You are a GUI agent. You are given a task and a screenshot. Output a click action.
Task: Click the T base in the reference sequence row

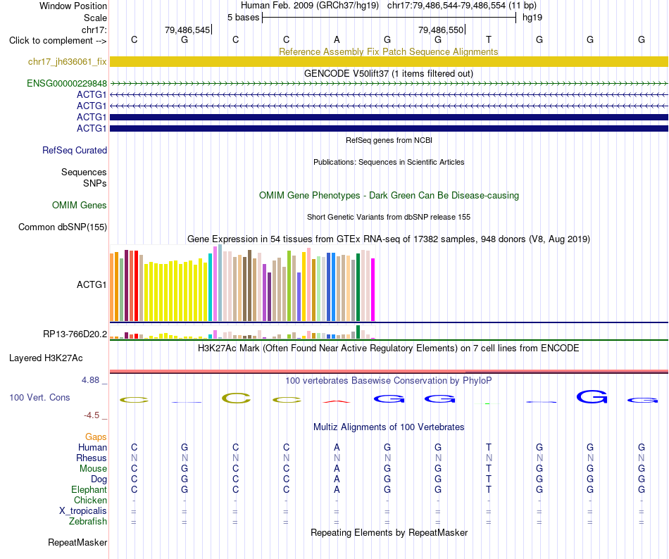click(489, 39)
